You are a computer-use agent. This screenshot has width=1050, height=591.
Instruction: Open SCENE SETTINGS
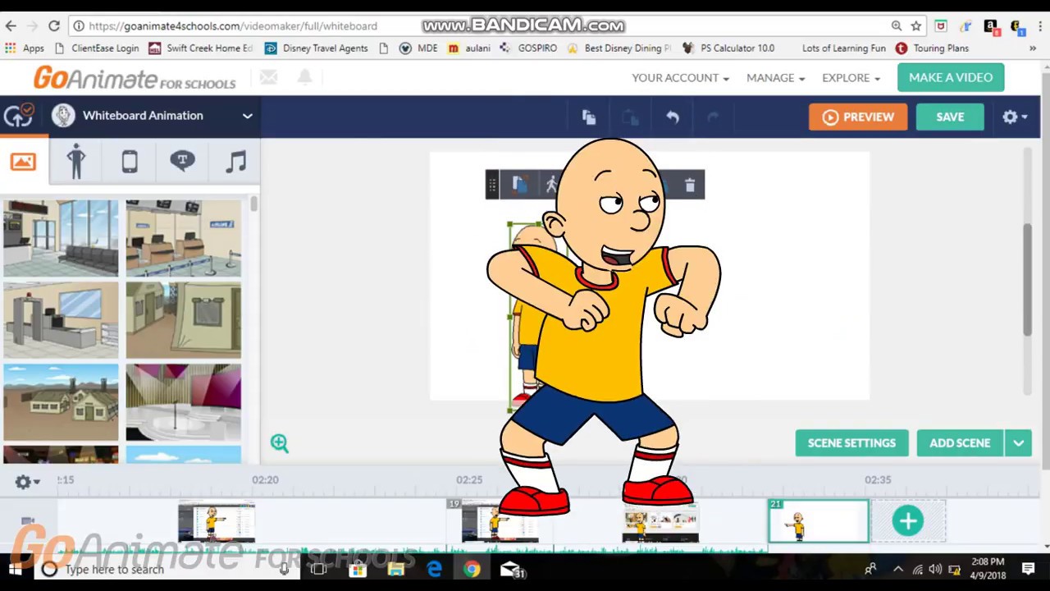click(851, 443)
